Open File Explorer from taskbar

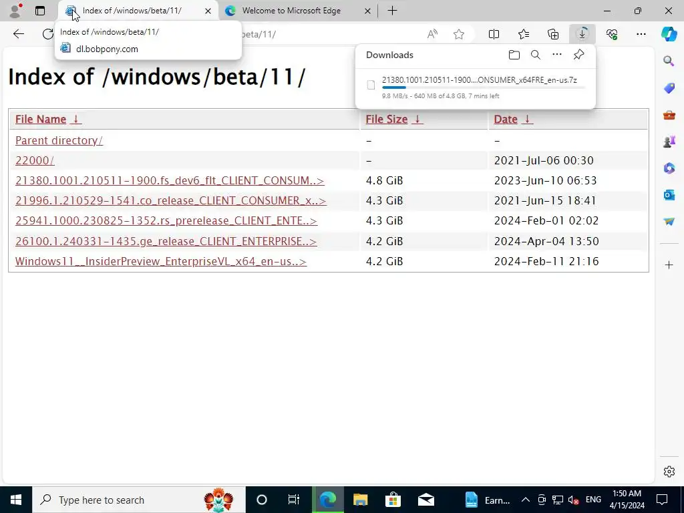[360, 500]
